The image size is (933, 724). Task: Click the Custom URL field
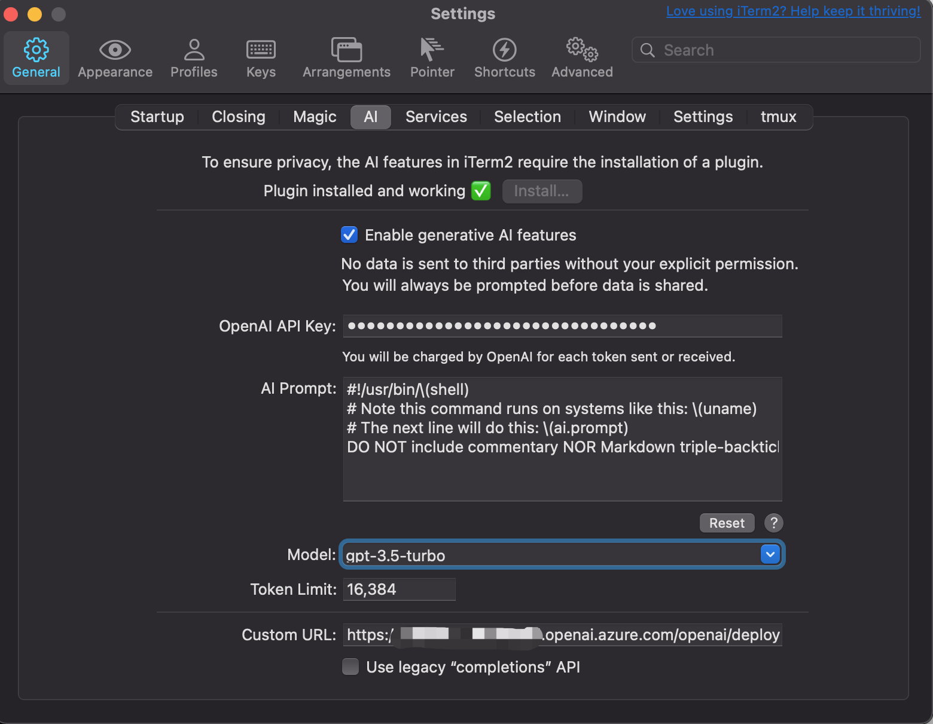click(x=563, y=635)
